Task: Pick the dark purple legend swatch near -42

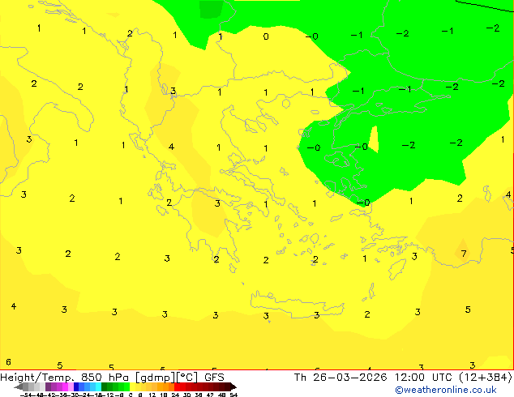Action: tap(48, 386)
